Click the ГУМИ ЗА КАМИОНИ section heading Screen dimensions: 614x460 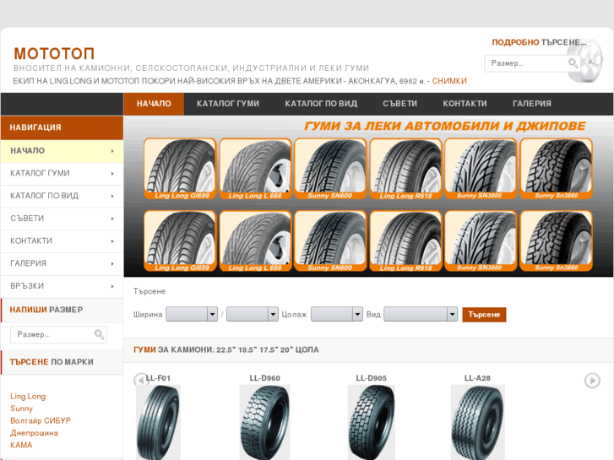point(226,349)
